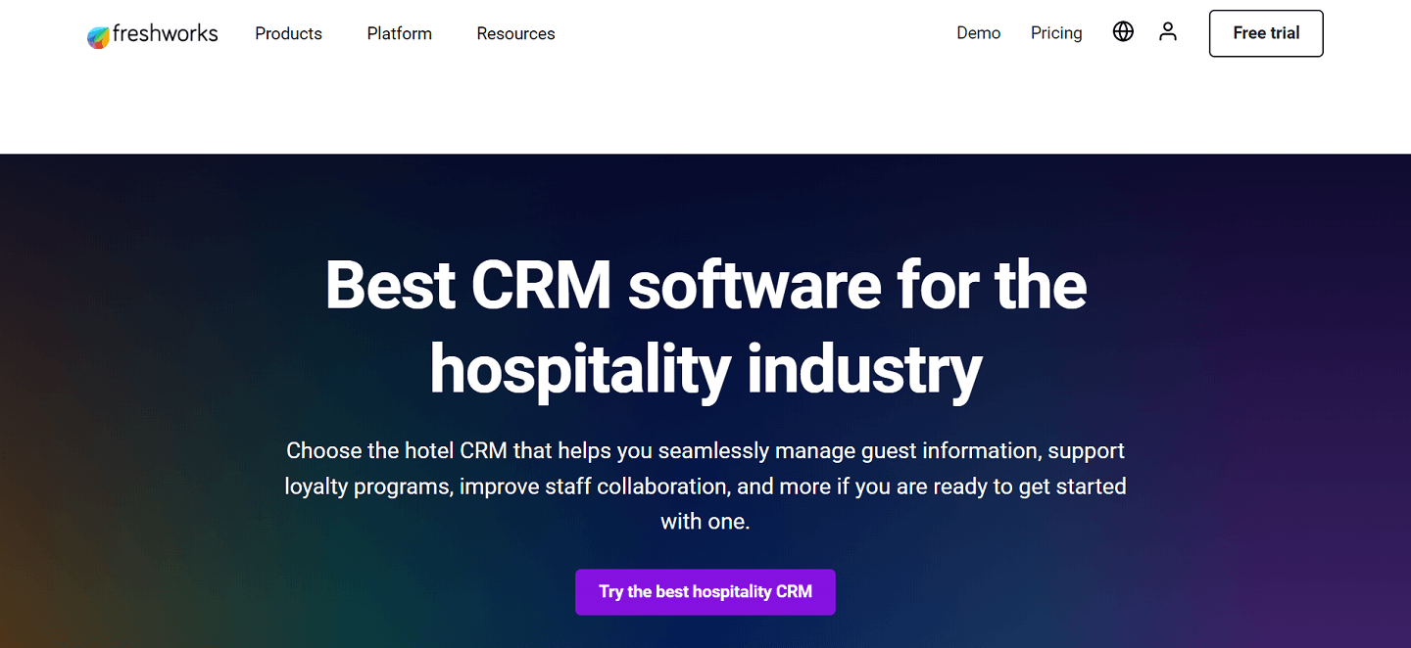Select the Freshworks logo

pos(152,33)
